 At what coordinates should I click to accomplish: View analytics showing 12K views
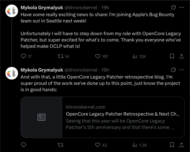[x=134, y=56]
